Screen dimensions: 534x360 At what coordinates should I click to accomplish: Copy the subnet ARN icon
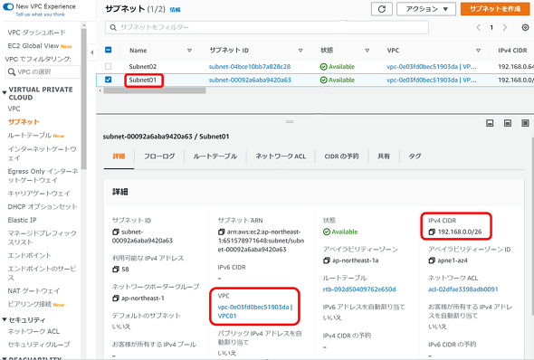point(222,232)
